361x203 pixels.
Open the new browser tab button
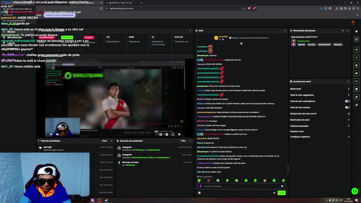tap(142, 3)
